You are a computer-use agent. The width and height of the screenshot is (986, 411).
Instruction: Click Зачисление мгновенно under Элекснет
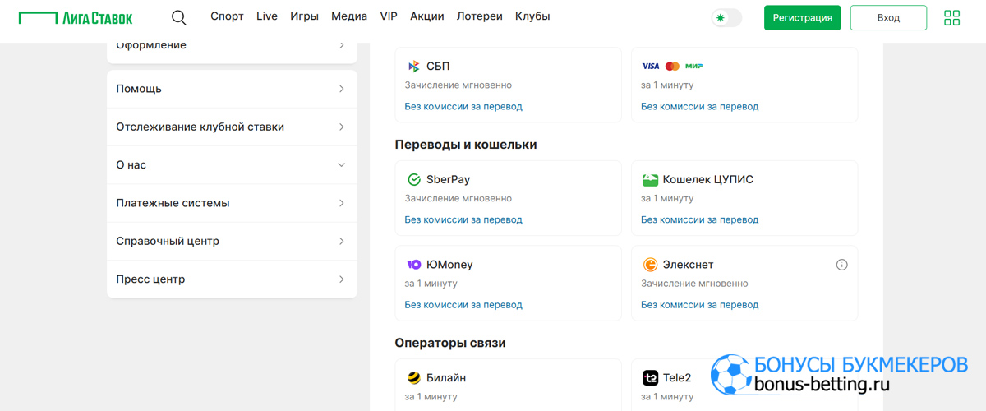[695, 284]
